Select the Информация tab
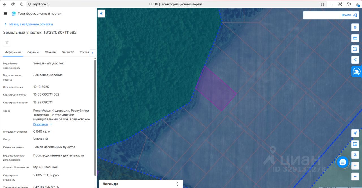 click(x=13, y=52)
